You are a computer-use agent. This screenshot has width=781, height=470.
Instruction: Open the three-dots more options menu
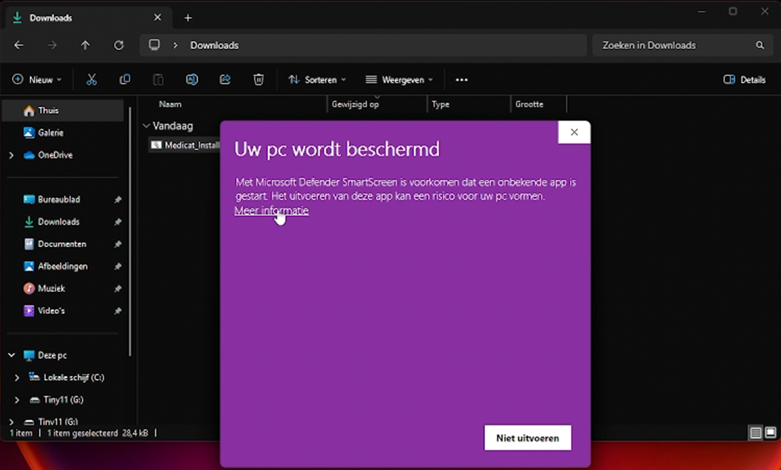point(462,80)
